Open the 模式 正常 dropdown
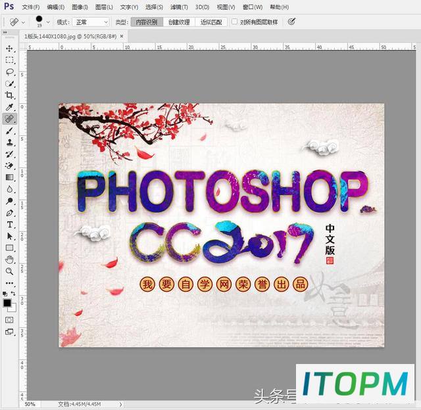Viewport: 421px width, 410px height. click(x=91, y=22)
